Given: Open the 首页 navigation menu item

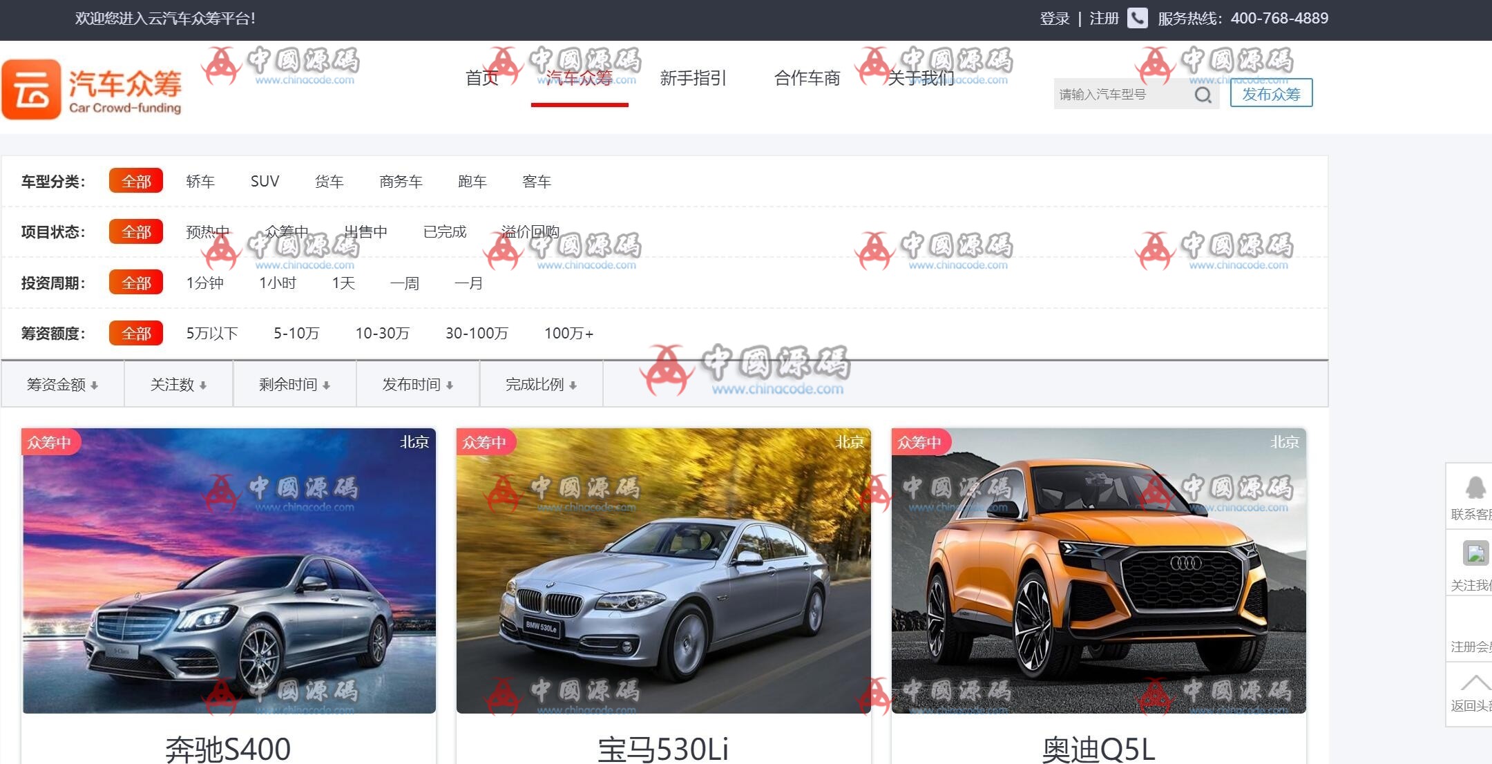Looking at the screenshot, I should [x=482, y=79].
